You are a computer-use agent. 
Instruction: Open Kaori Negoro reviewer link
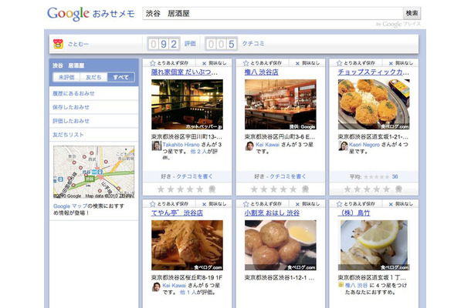point(364,145)
